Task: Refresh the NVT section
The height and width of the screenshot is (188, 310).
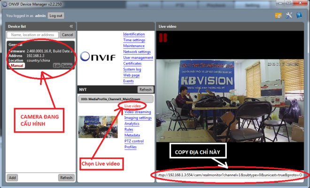Action: click(x=146, y=89)
